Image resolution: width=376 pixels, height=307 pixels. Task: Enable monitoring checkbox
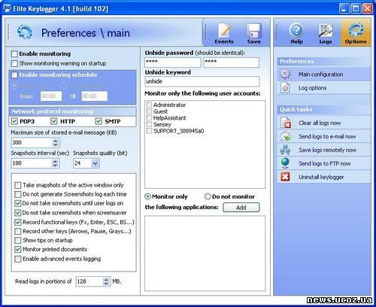(14, 53)
